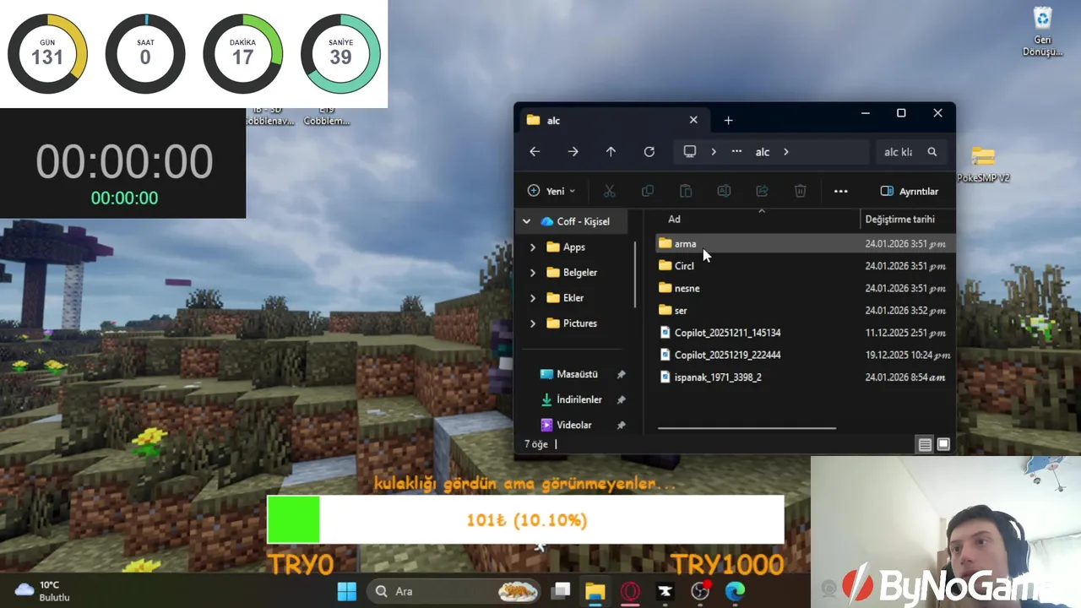Screen dimensions: 1081x608
Task: Click the Paste toolbar icon
Action: 686,191
